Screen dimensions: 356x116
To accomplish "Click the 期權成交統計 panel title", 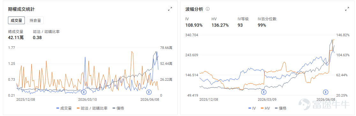I will click(x=21, y=9).
